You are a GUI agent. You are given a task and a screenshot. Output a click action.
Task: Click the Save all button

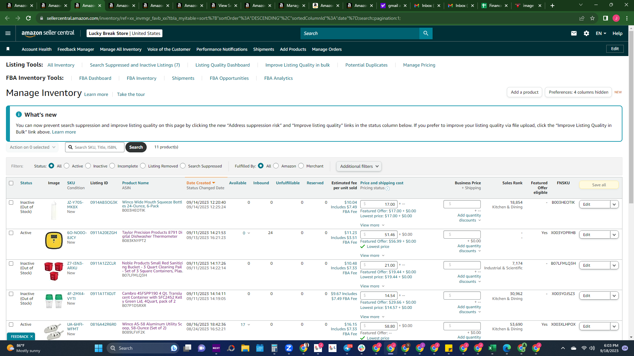[599, 185]
